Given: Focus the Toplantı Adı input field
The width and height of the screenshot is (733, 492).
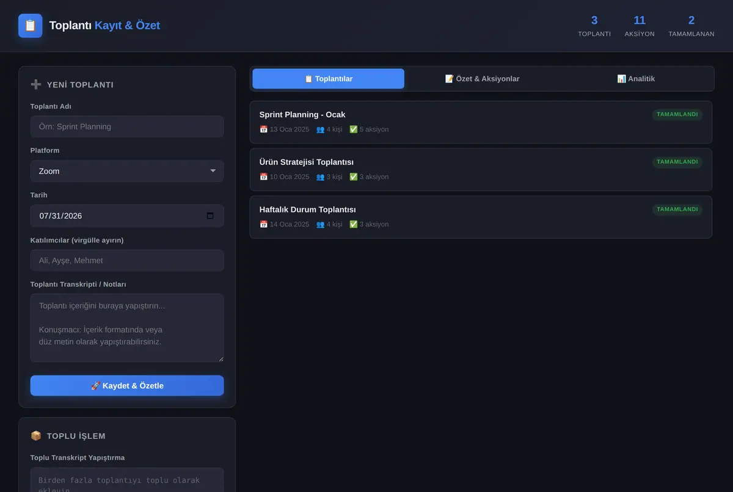Looking at the screenshot, I should click(127, 127).
